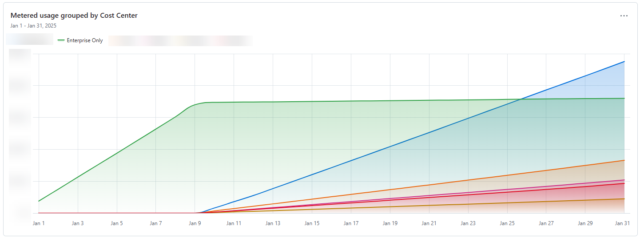Select the Jan 5 x-axis label

pyautogui.click(x=117, y=223)
